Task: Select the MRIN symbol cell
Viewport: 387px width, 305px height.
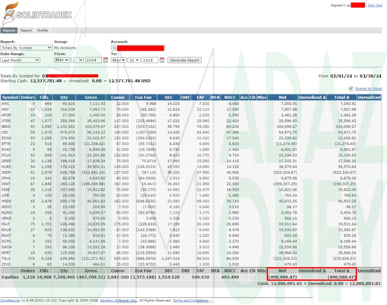Action: pos(6,201)
